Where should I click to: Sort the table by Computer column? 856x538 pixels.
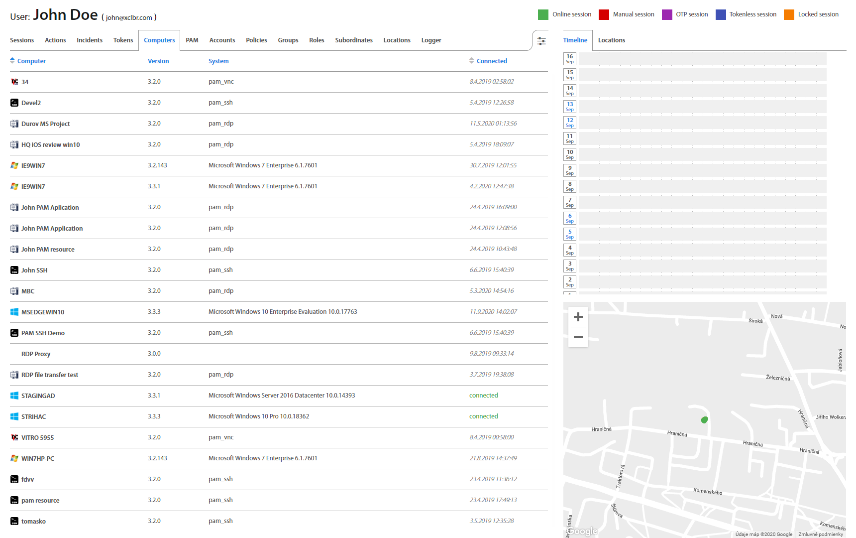pos(31,61)
